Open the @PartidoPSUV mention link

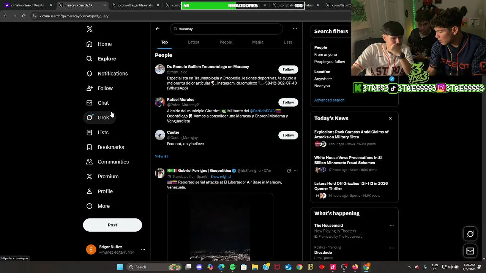[x=263, y=111]
